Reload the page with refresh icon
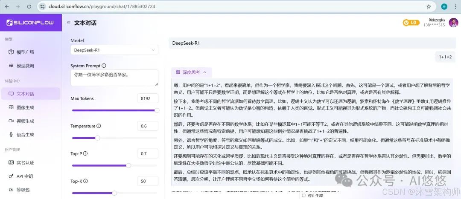Screen dimensions: 461x199 click(x=29, y=6)
